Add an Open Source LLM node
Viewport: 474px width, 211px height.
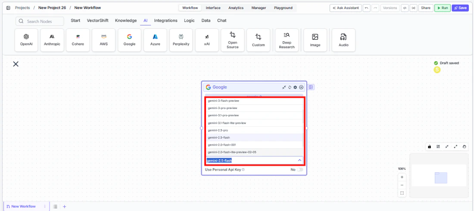(232, 40)
